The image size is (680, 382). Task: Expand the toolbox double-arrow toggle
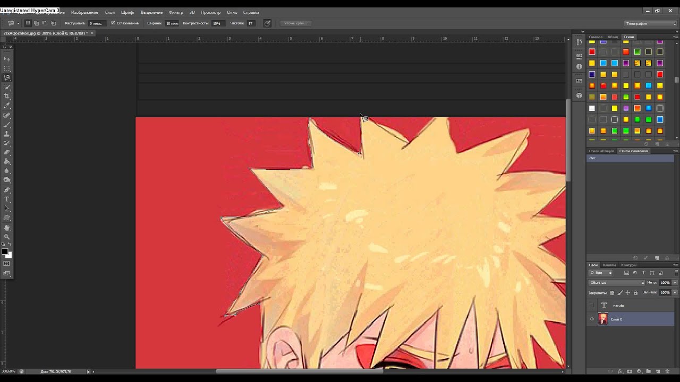click(x=4, y=47)
